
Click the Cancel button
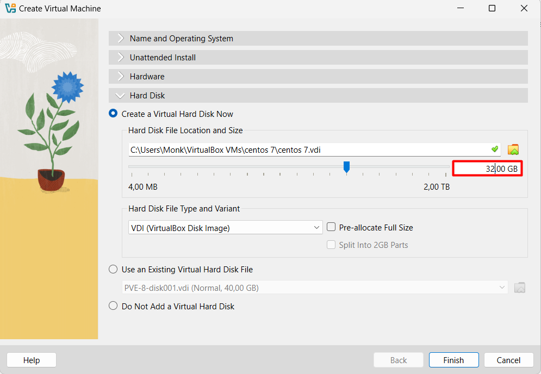tap(508, 360)
